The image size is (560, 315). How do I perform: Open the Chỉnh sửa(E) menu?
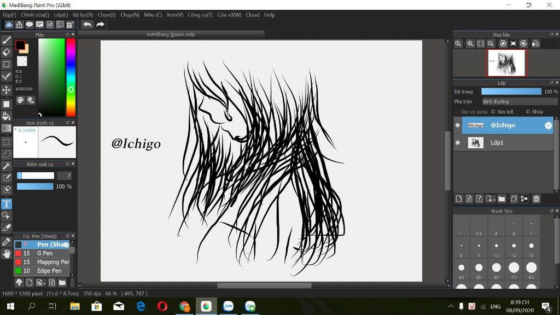[x=35, y=15]
